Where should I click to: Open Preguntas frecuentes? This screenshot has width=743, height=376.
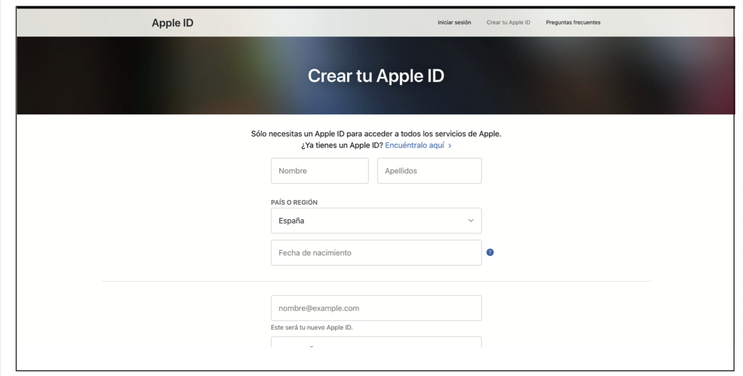click(573, 23)
